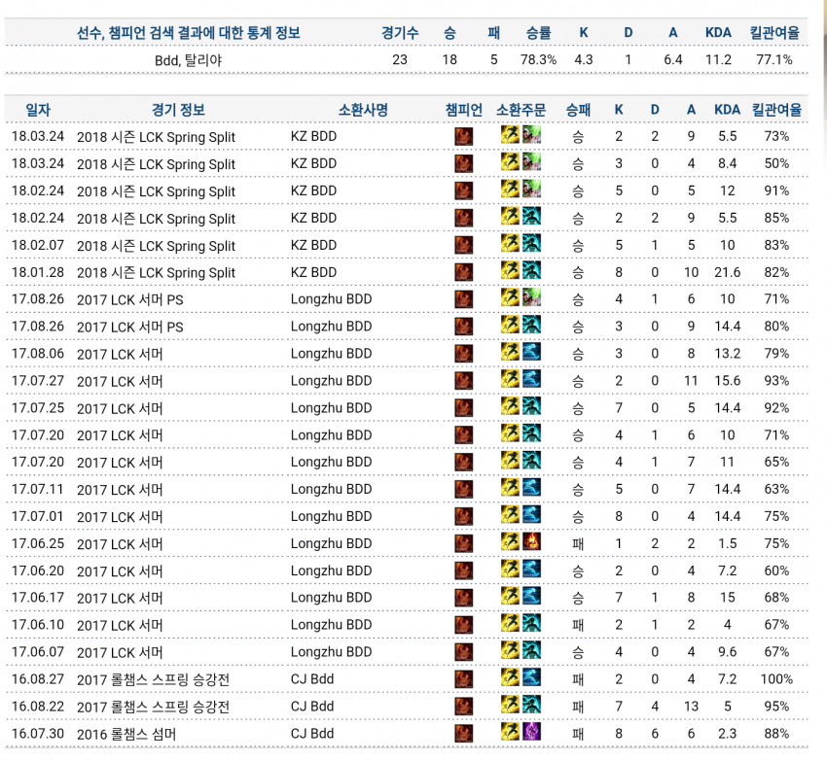Click blue Ghost spell icon in 17.07.11 row
827x761 pixels.
pos(531,488)
